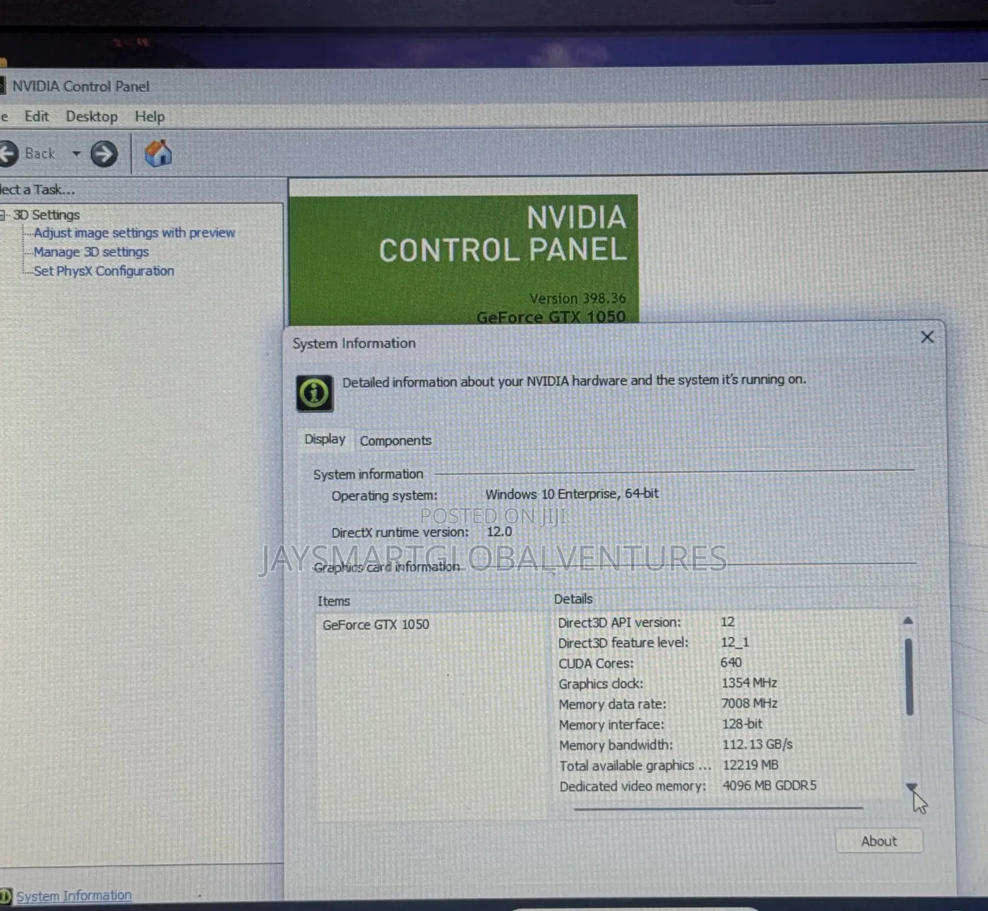Image resolution: width=988 pixels, height=911 pixels.
Task: Click the Total available graphics row
Action: pos(669,765)
